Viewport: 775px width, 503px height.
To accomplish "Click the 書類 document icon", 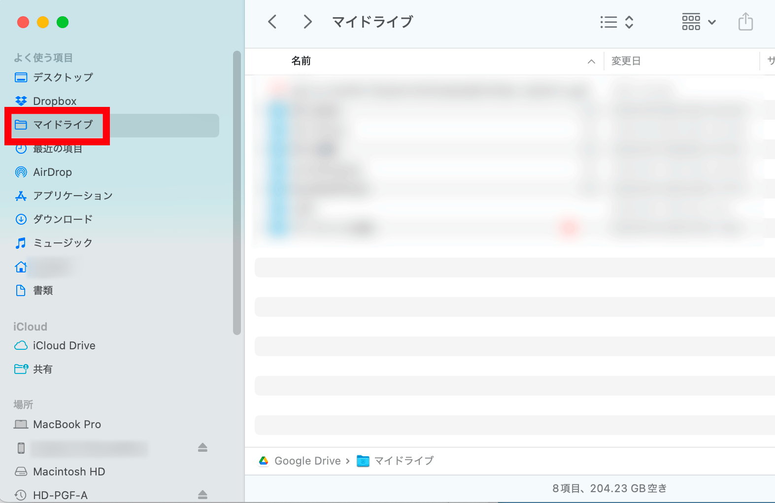I will [21, 290].
